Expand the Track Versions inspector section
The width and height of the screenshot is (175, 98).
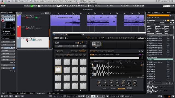point(8,42)
